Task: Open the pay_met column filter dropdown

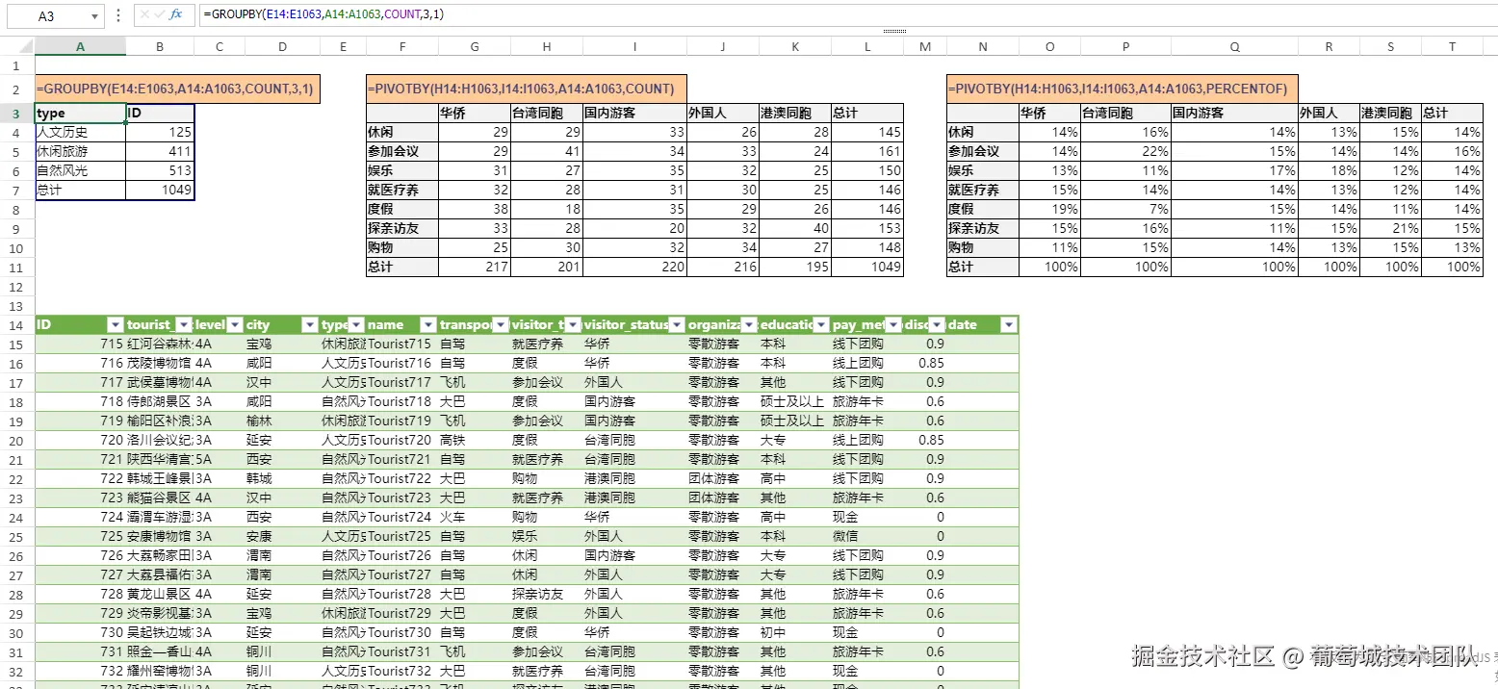Action: [x=894, y=325]
